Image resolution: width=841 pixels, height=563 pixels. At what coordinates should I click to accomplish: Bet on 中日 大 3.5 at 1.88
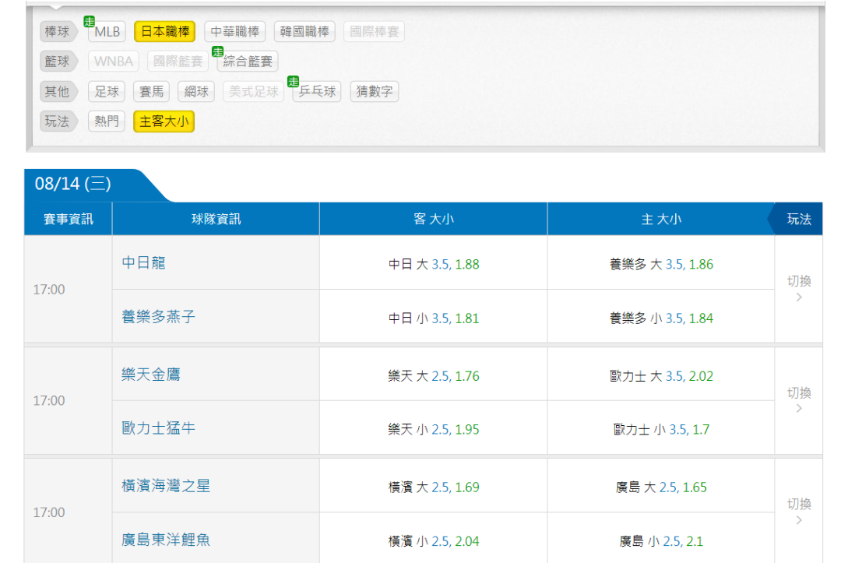tap(434, 264)
